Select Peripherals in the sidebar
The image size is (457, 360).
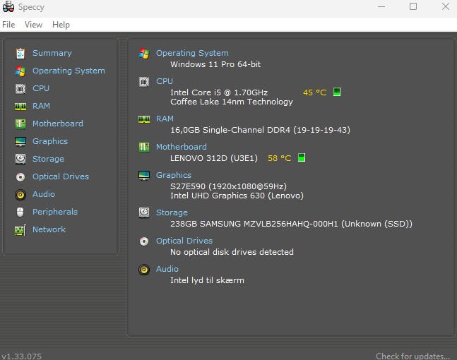tap(55, 212)
